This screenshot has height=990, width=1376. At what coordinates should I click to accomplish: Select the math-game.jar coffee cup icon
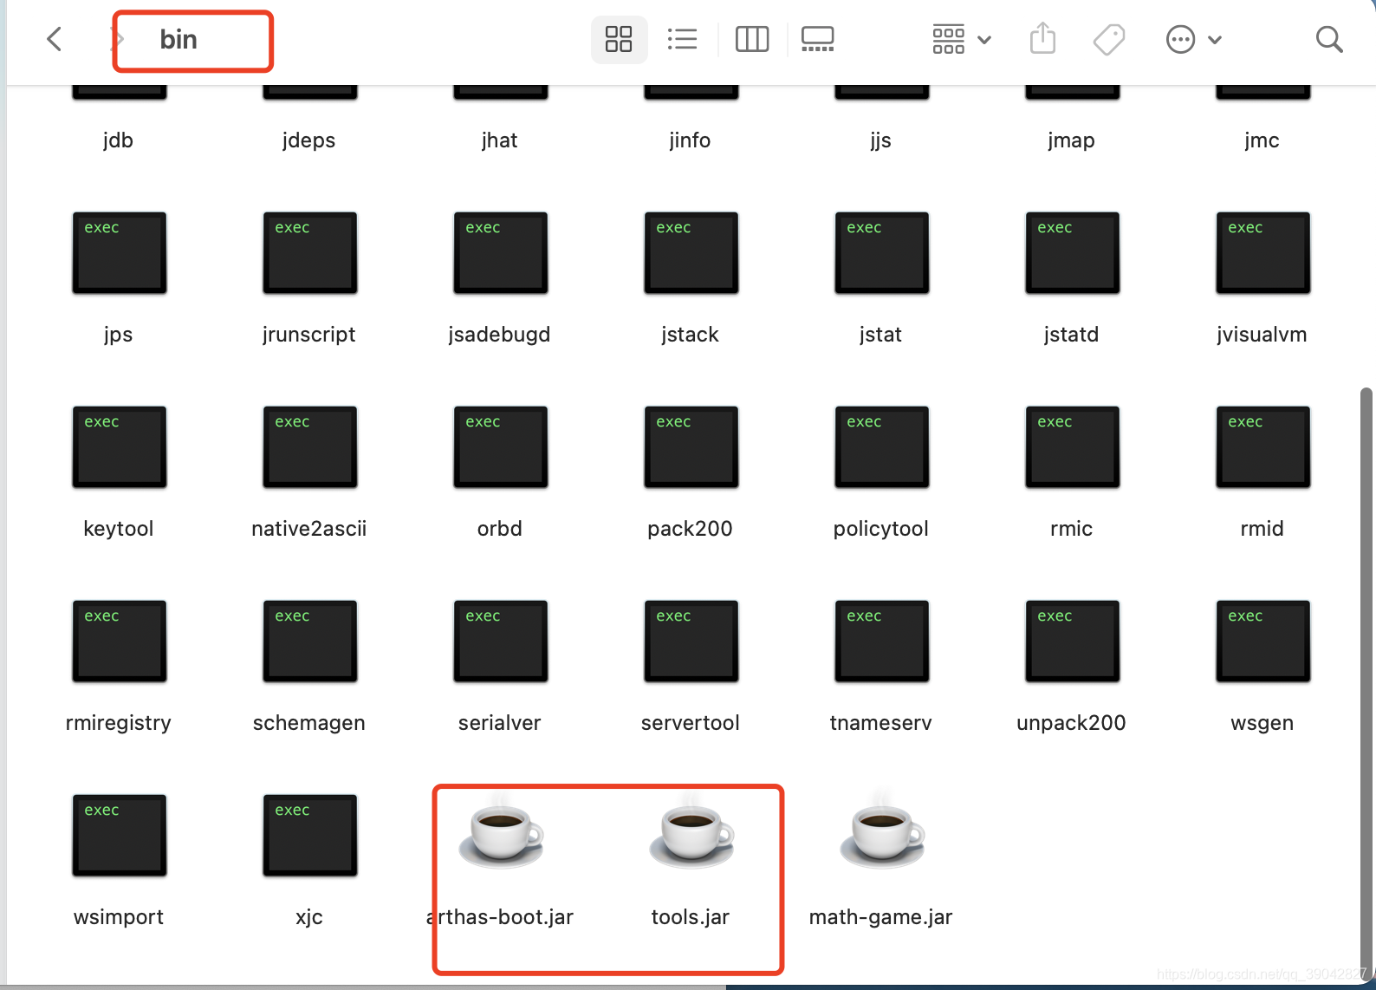[882, 832]
